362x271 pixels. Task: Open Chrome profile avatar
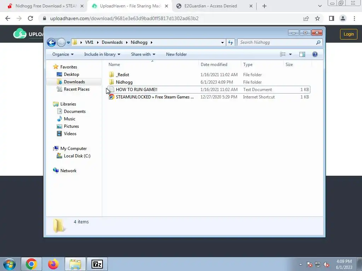tap(343, 18)
